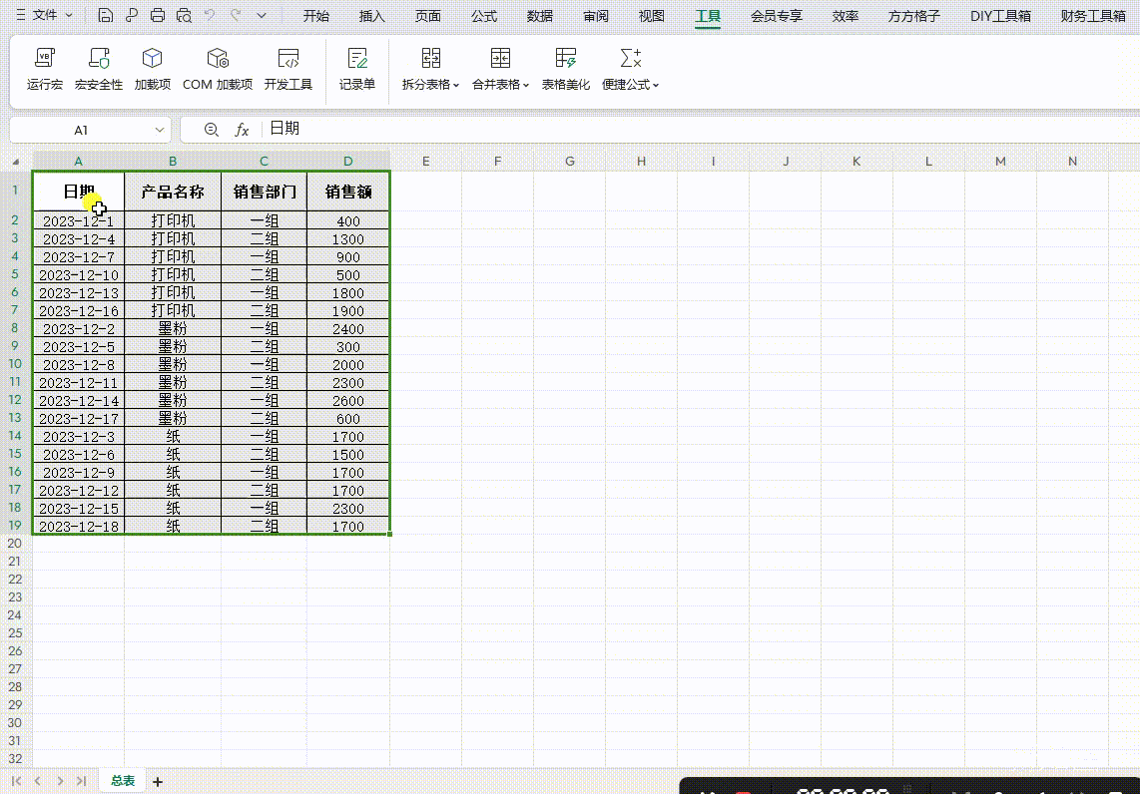Go to last sheet navigation arrow
The image size is (1140, 794).
[82, 781]
